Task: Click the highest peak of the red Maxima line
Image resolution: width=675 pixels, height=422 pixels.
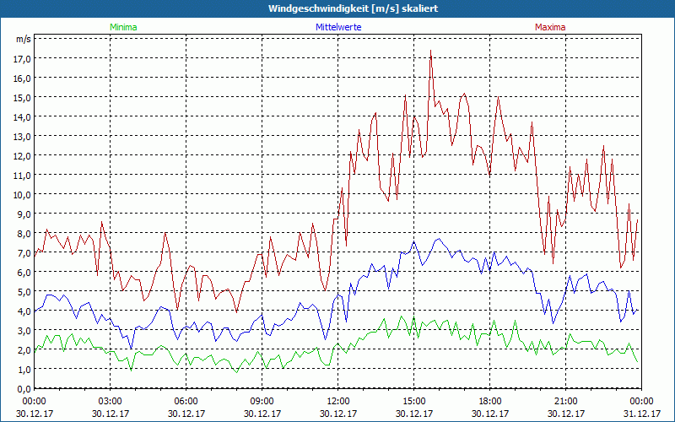Action: coord(430,51)
